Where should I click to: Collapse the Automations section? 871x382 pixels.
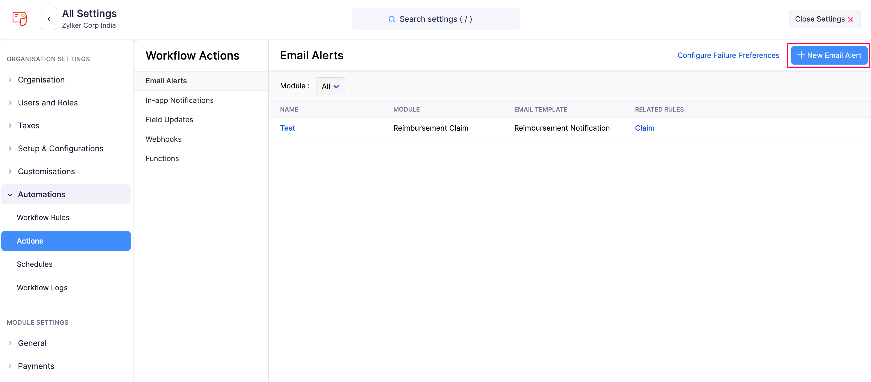click(66, 194)
